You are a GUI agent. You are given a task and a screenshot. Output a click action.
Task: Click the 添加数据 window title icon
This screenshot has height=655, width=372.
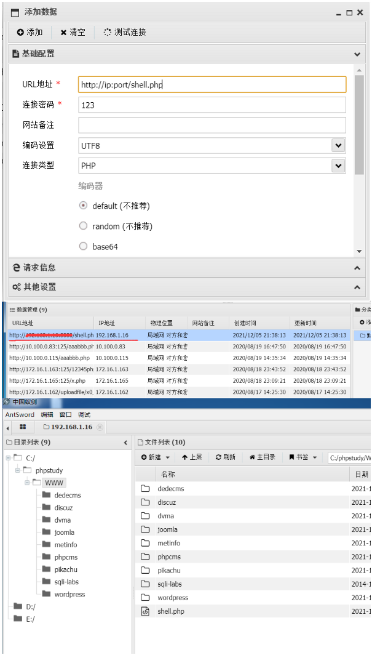(15, 12)
